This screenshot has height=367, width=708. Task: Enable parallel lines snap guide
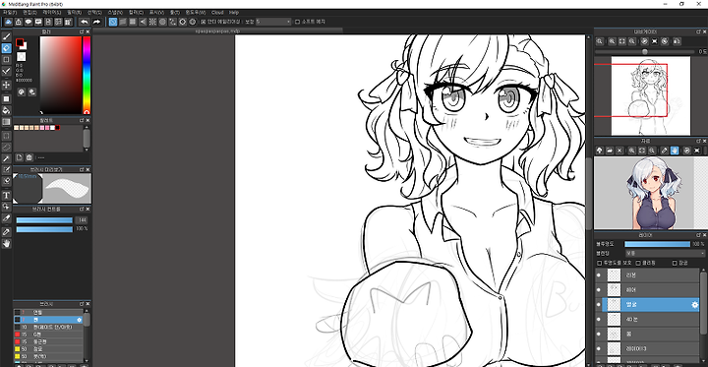point(123,22)
